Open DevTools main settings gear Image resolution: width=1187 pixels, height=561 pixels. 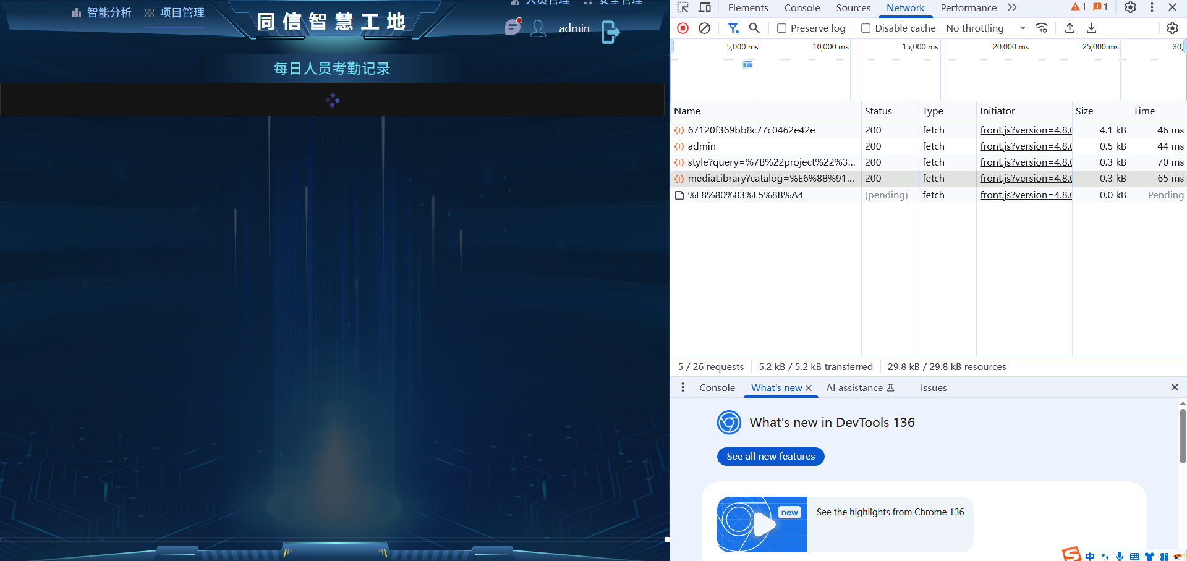[1130, 7]
